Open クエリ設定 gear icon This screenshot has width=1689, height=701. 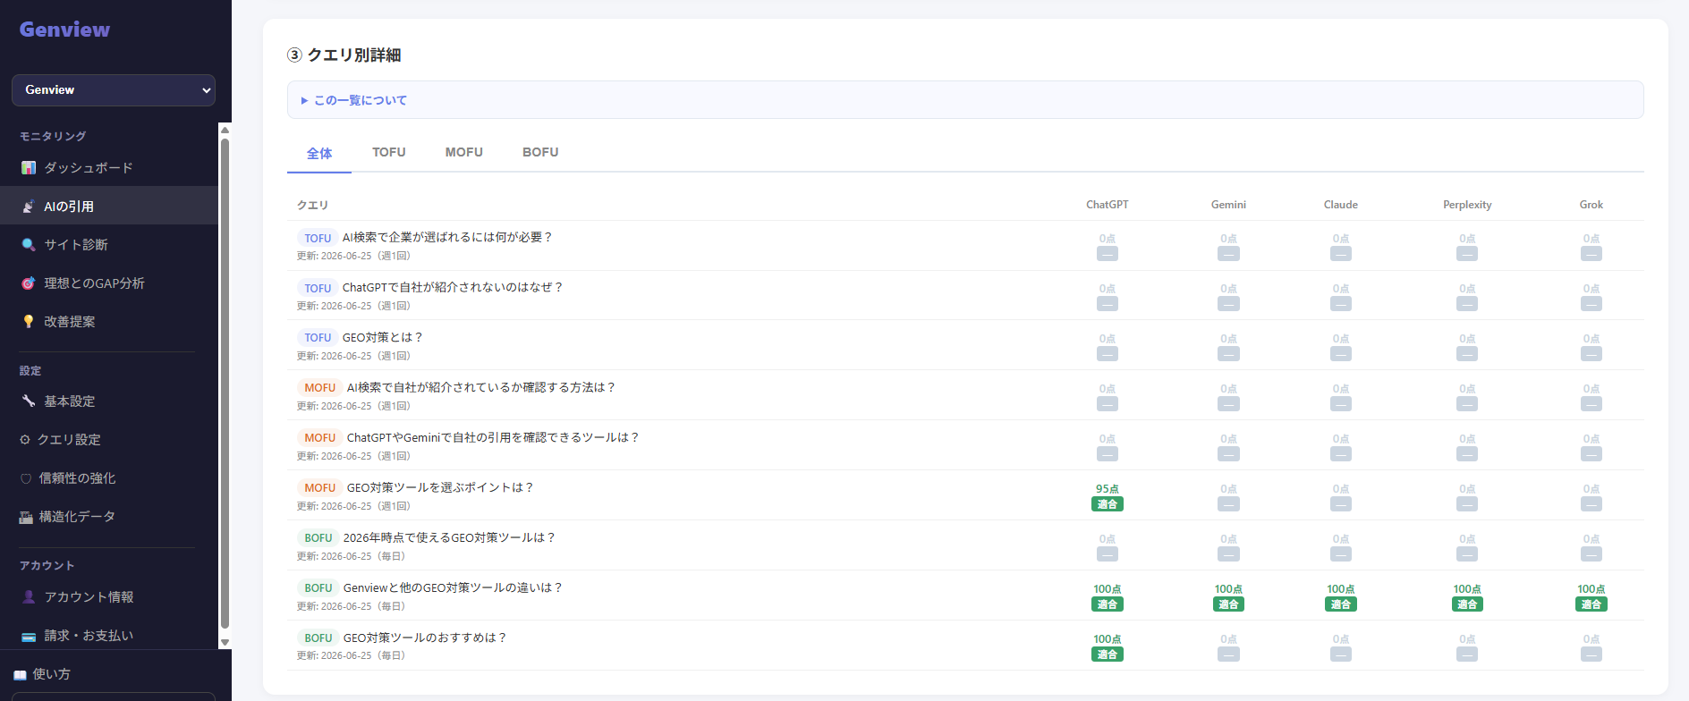click(x=25, y=440)
